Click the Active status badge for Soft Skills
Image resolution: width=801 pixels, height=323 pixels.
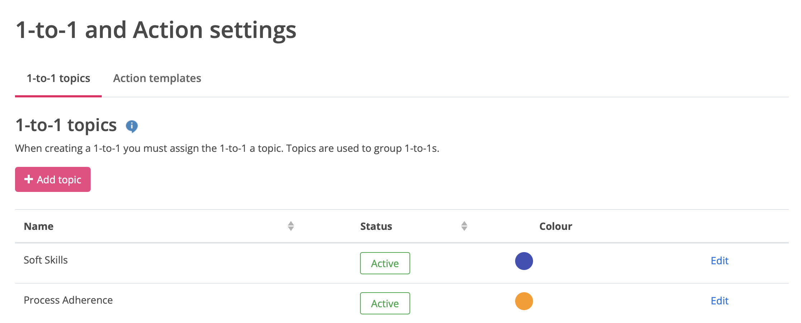(385, 264)
